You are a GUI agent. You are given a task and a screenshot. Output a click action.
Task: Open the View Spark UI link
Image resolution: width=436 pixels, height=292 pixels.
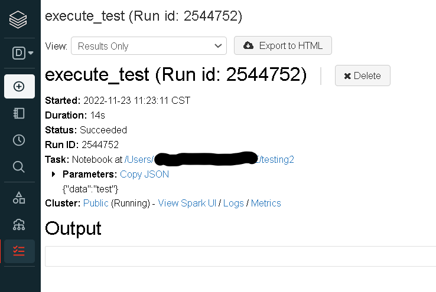point(186,204)
